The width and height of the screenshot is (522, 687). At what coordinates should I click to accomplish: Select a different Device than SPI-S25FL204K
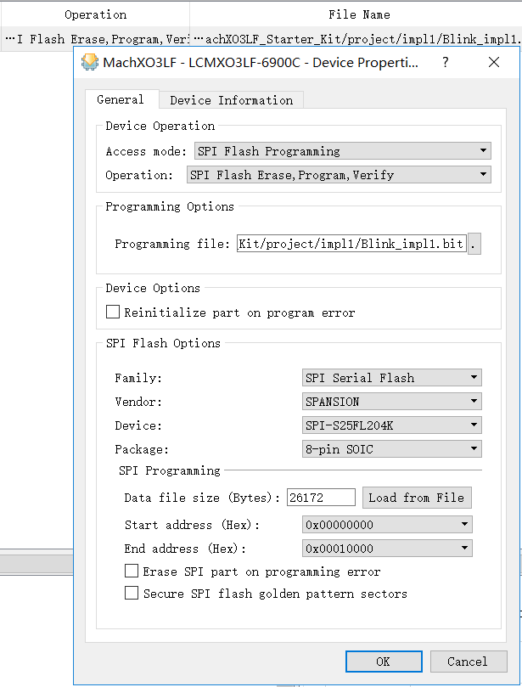coord(475,425)
